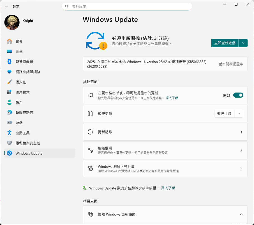Click the gamepad icon for 遊戲
Viewport: 254px width, 225px height.
coord(10,123)
